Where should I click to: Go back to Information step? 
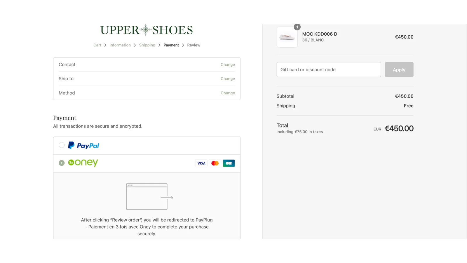(120, 45)
